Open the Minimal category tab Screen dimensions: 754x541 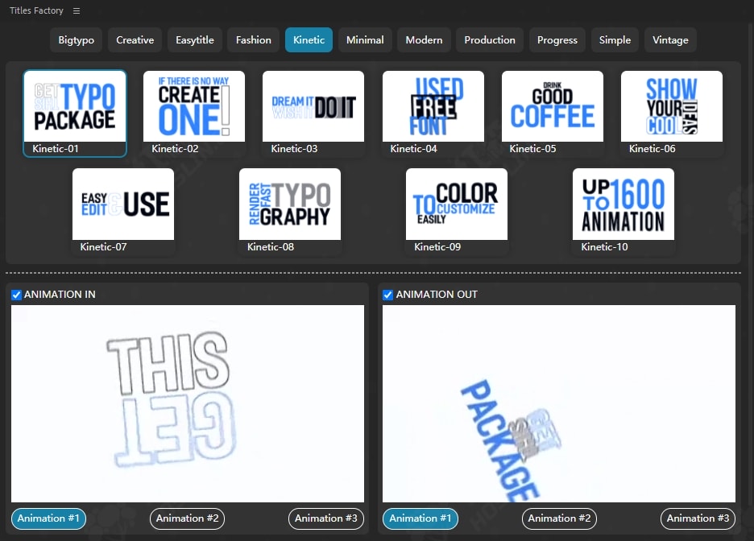tap(365, 40)
